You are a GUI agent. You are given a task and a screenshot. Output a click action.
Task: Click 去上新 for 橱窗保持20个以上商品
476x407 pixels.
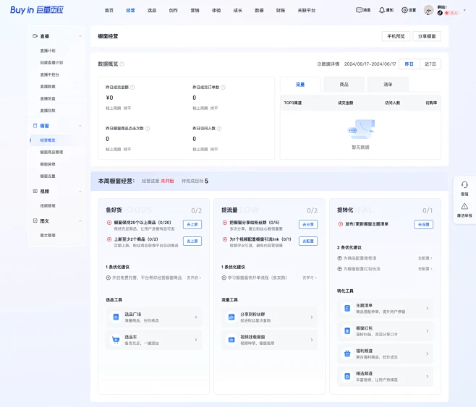(192, 224)
